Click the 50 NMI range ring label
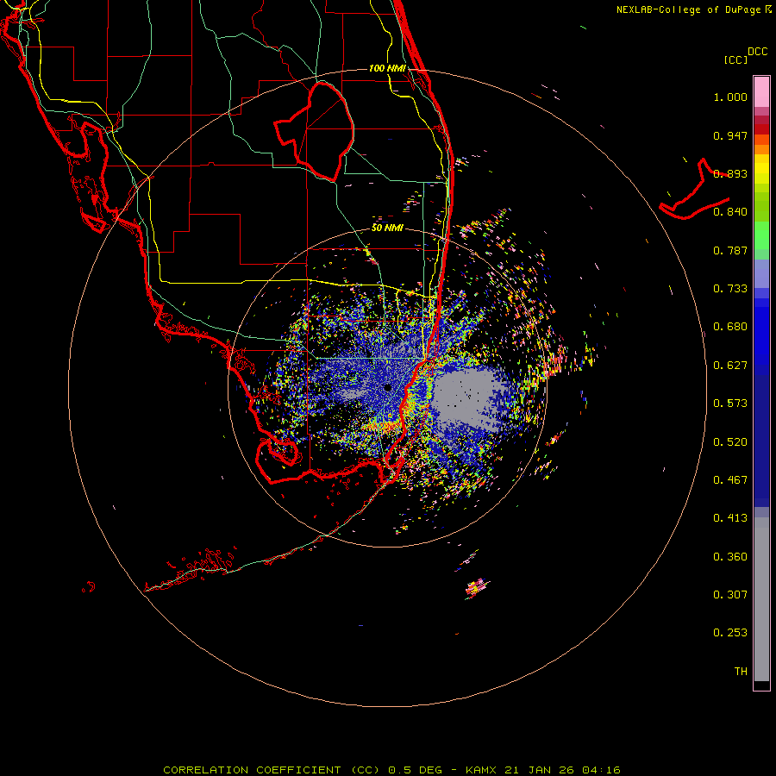The image size is (776, 776). coord(387,228)
